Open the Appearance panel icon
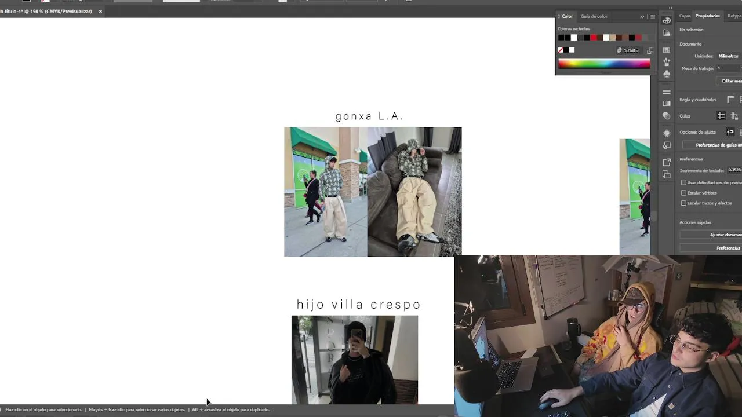 (667, 133)
